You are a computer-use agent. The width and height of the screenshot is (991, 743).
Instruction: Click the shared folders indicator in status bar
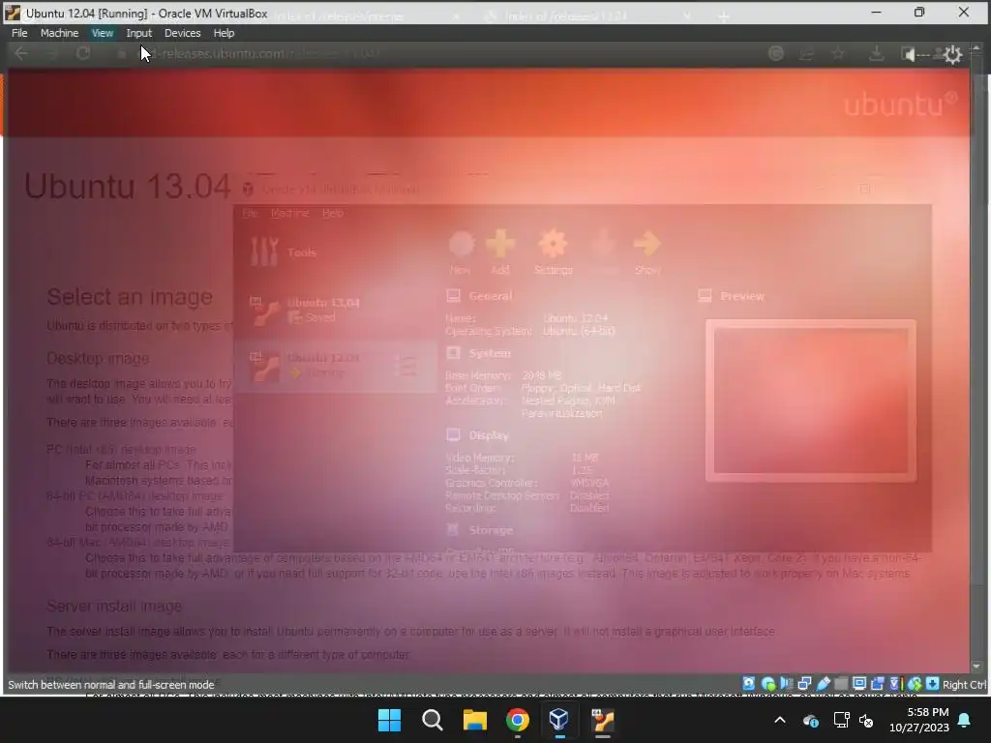[x=841, y=684]
